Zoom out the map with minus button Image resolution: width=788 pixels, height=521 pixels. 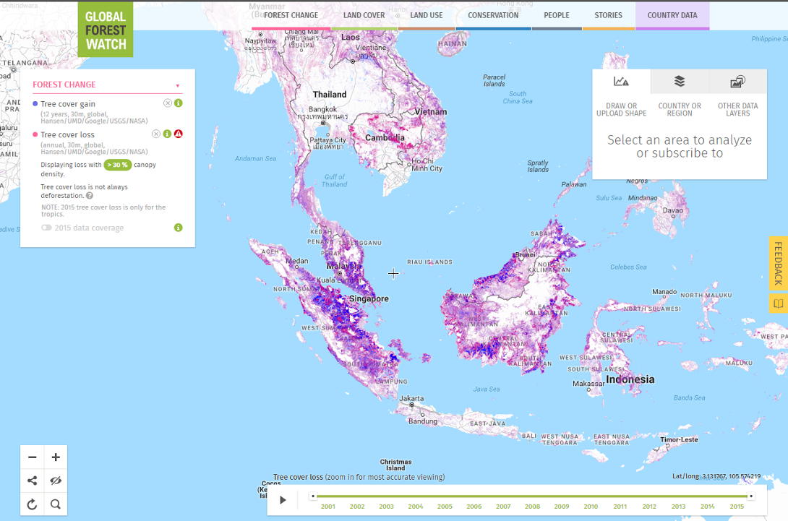[33, 457]
